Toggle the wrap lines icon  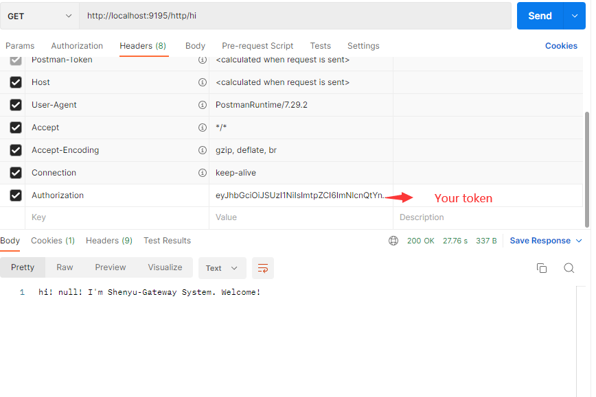click(263, 268)
